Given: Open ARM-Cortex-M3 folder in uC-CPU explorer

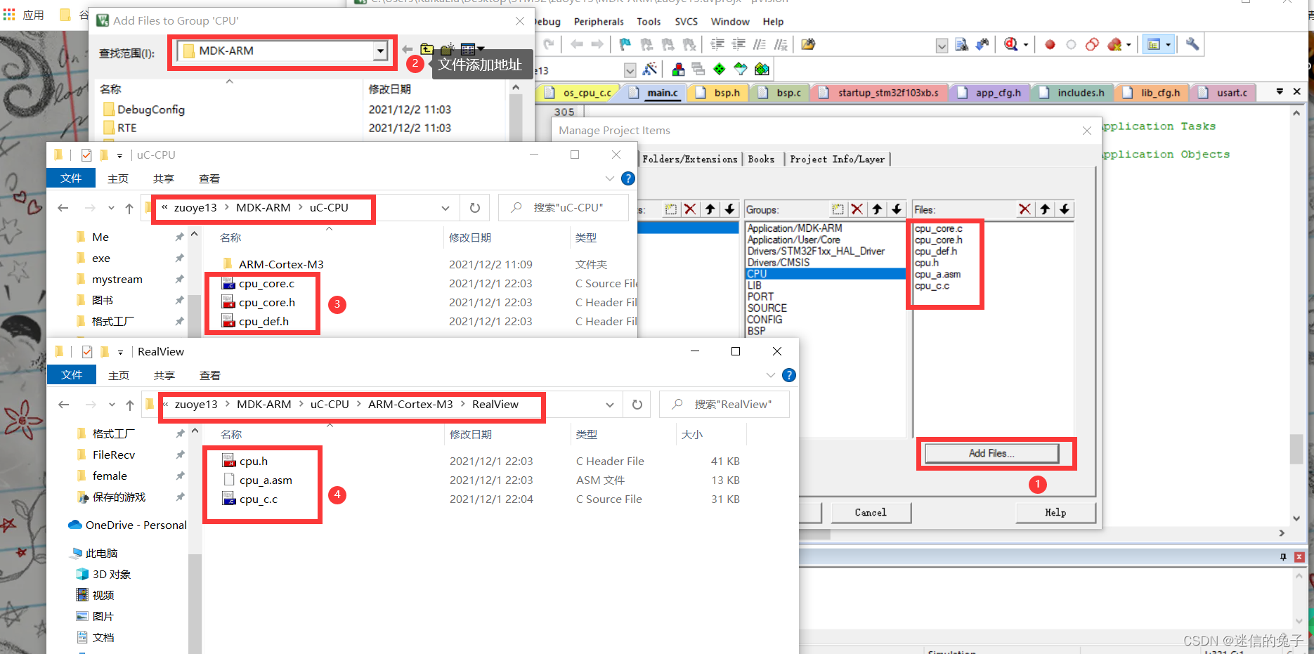Looking at the screenshot, I should 281,265.
